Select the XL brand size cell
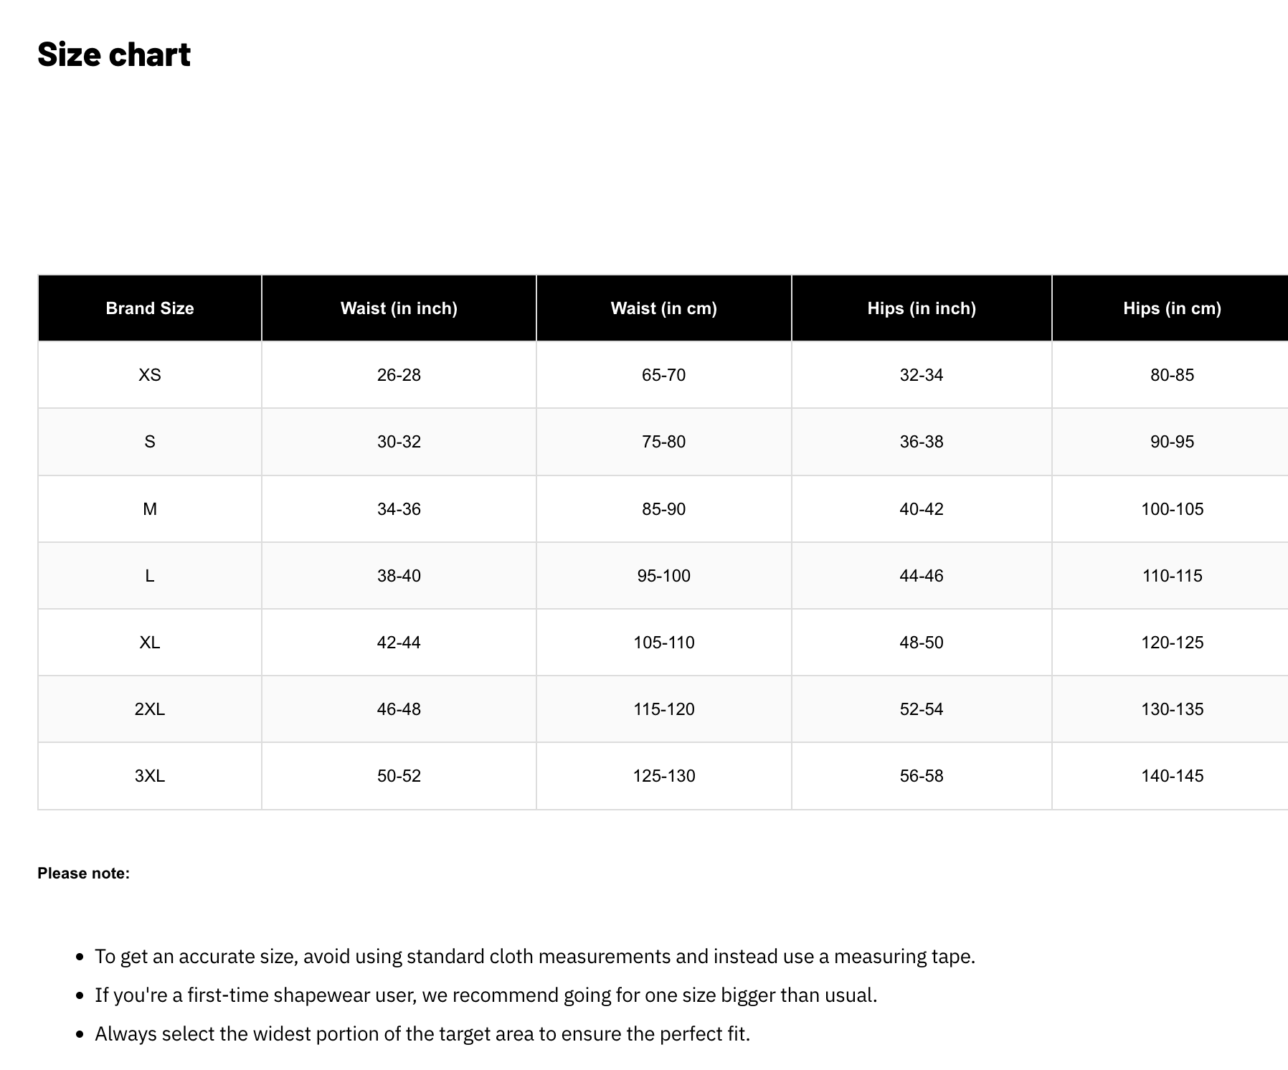Image resolution: width=1288 pixels, height=1070 pixels. coord(150,643)
